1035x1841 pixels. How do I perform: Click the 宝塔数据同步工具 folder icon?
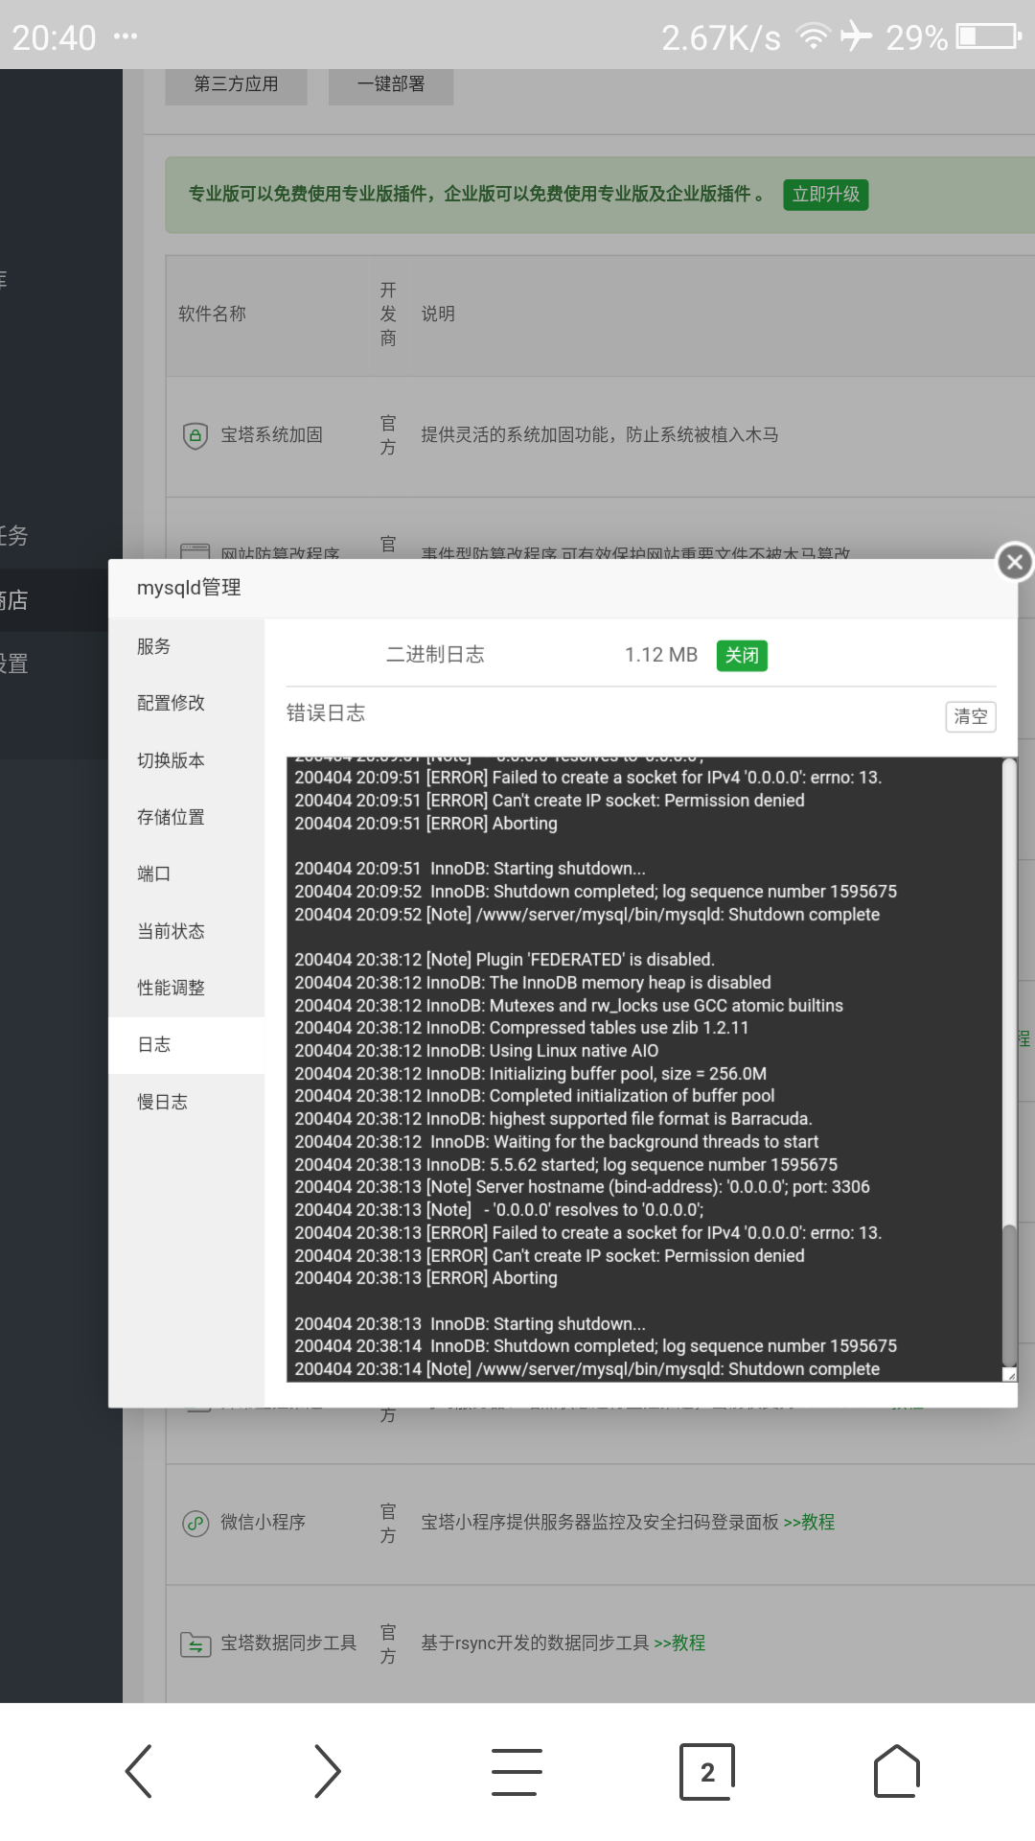(195, 1643)
